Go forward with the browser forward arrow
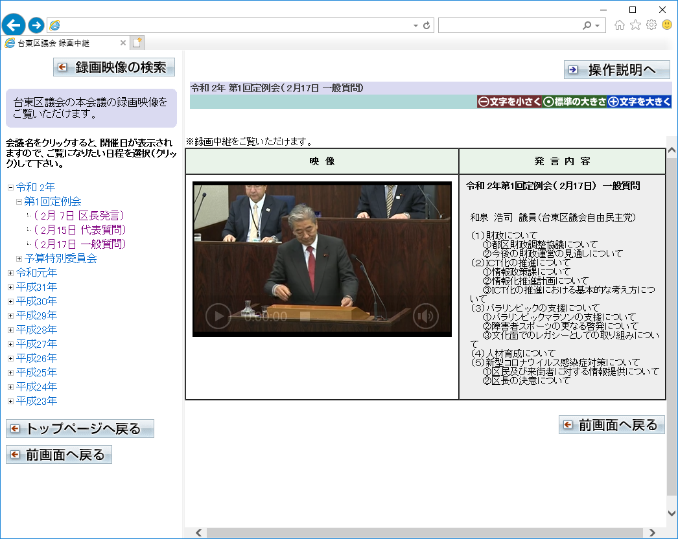The width and height of the screenshot is (678, 539). point(36,25)
